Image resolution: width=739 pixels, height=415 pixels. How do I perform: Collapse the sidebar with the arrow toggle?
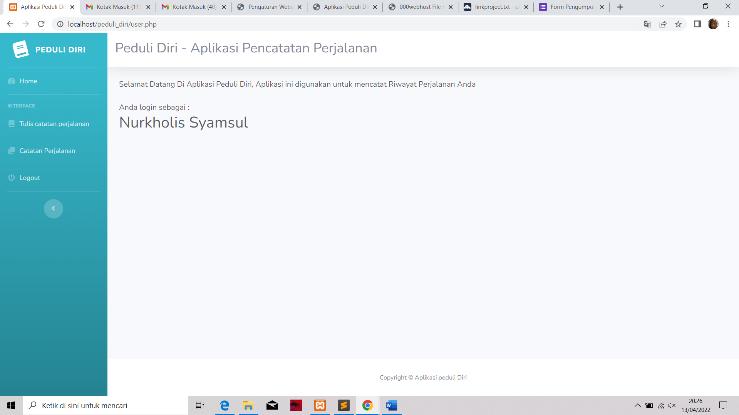(54, 208)
